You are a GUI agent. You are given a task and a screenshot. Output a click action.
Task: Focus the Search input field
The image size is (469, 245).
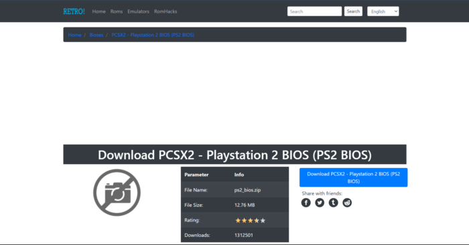(314, 11)
